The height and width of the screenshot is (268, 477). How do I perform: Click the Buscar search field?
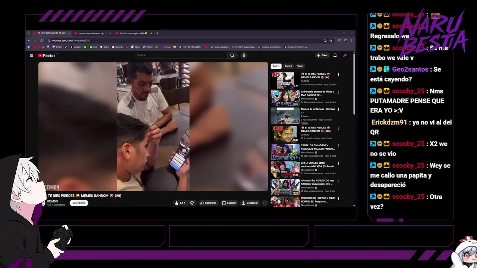point(181,55)
